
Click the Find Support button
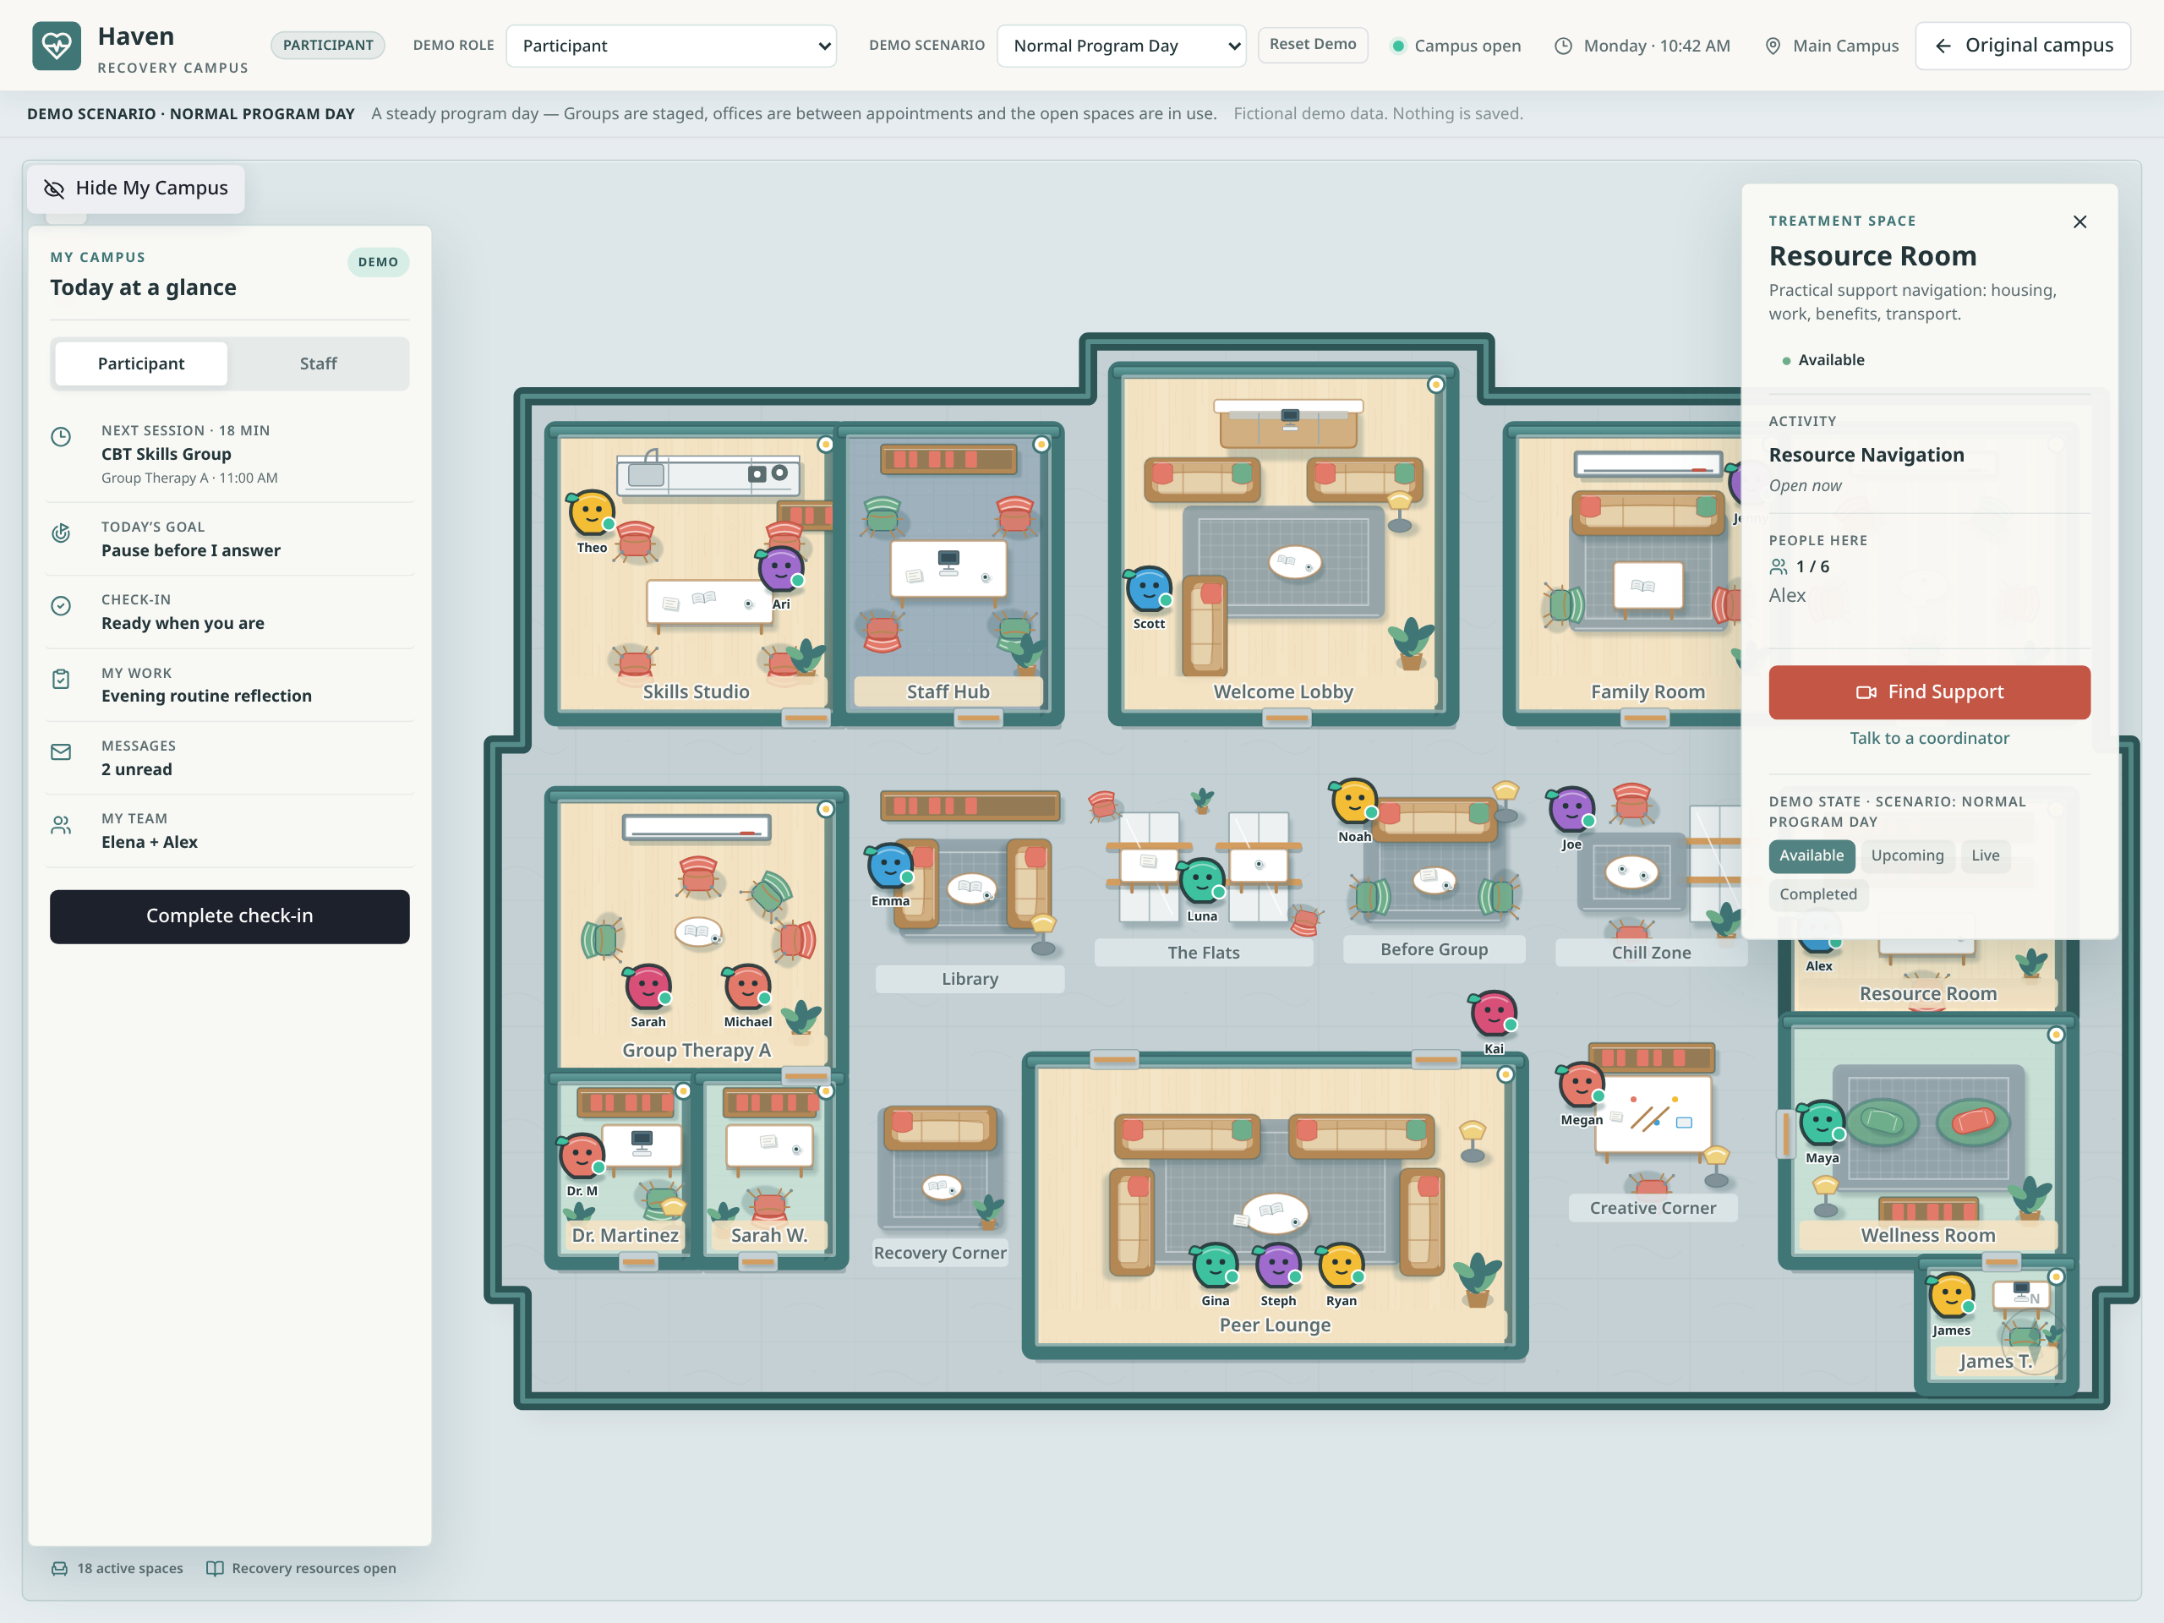point(1929,692)
